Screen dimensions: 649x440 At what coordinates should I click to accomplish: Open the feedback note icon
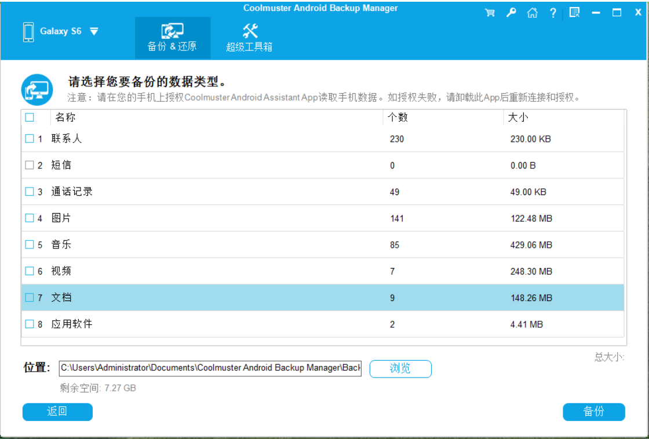(574, 12)
